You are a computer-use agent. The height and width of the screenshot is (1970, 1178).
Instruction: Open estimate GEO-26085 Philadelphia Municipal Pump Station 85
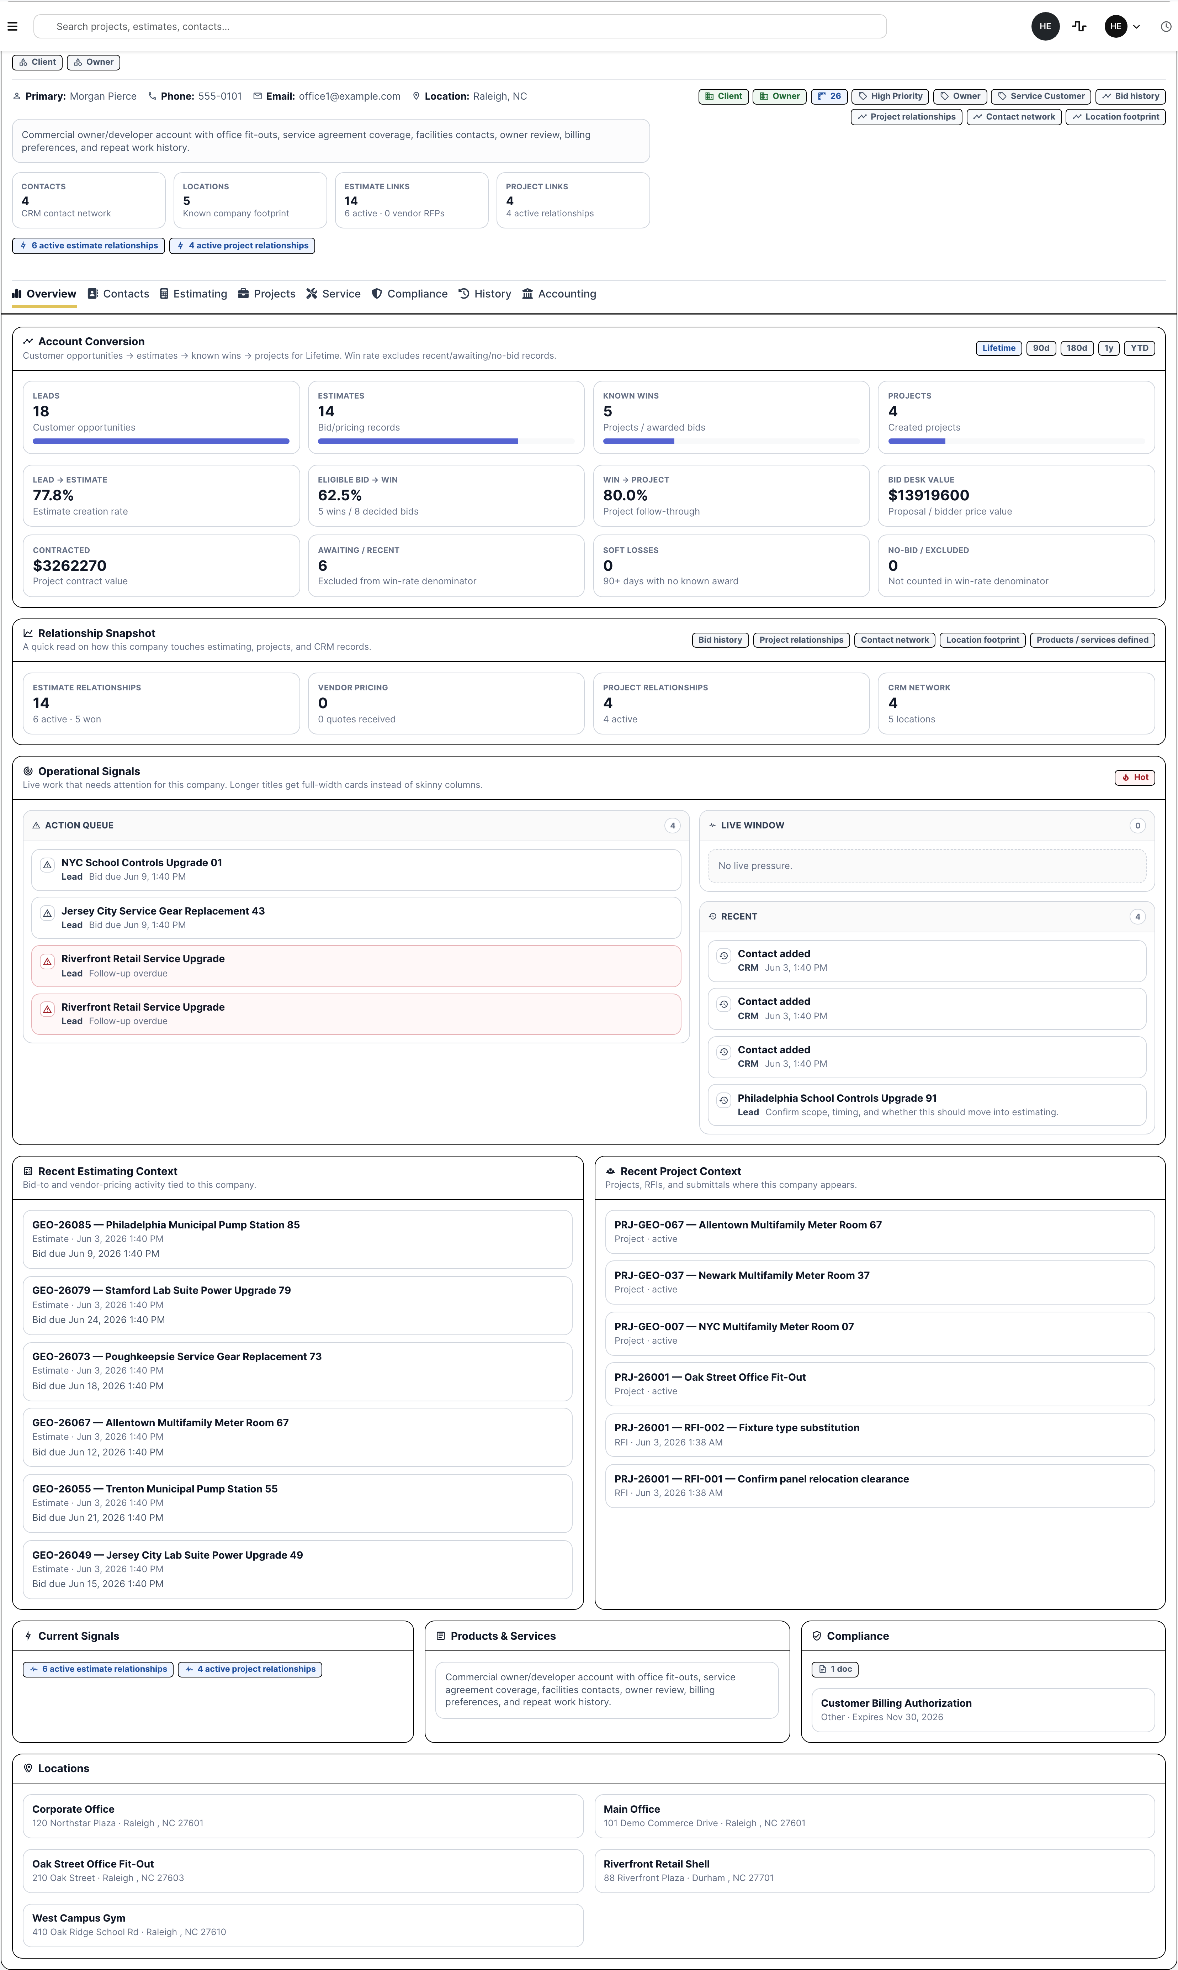pyautogui.click(x=297, y=1239)
